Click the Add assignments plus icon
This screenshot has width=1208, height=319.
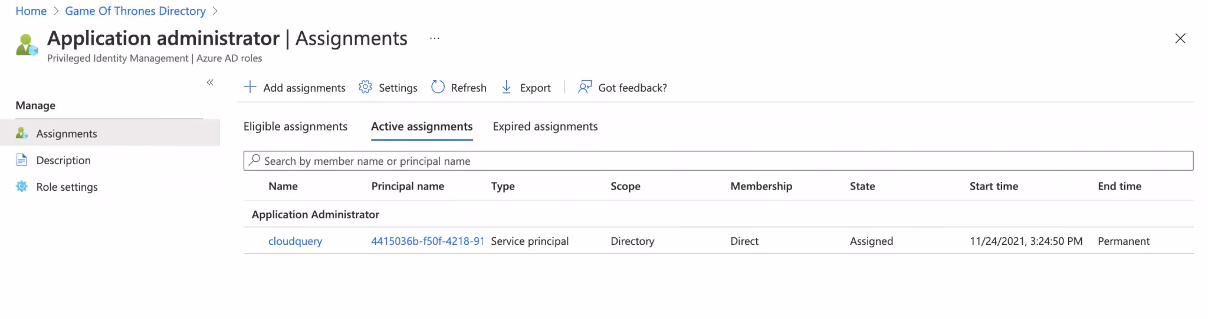click(250, 87)
